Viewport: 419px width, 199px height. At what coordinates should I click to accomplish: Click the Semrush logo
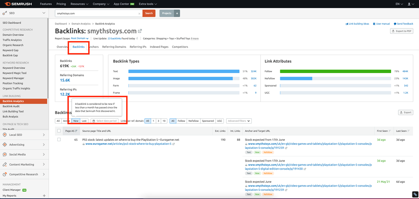(x=19, y=4)
